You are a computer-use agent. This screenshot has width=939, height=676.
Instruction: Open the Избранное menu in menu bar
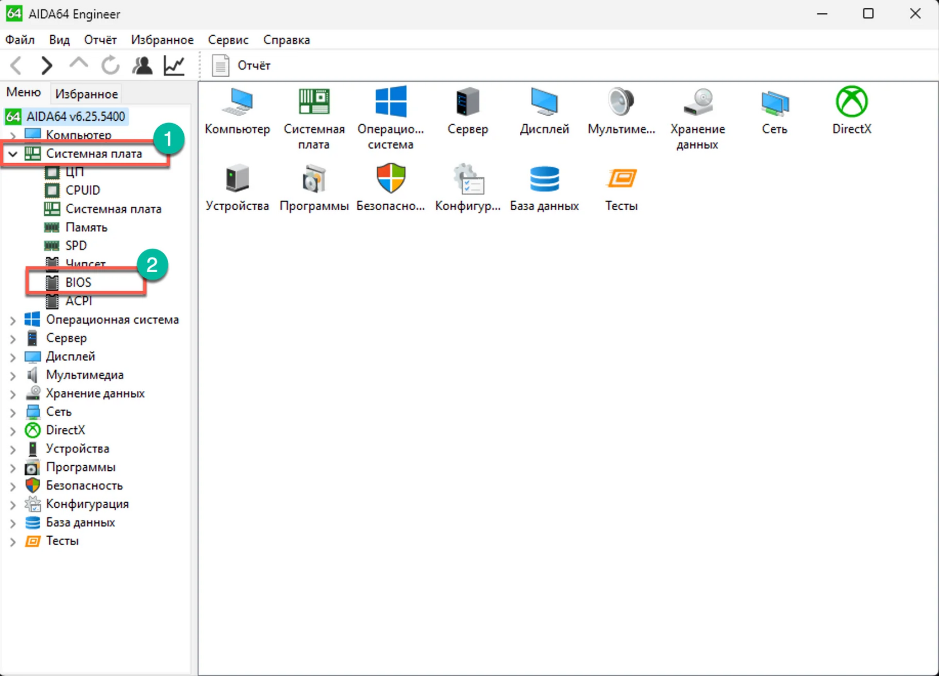[162, 40]
